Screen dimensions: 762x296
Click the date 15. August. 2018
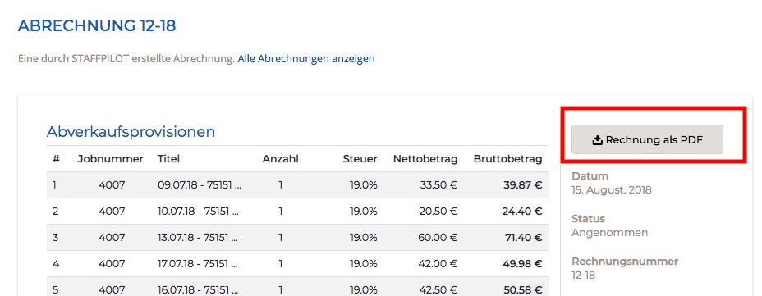(x=612, y=189)
